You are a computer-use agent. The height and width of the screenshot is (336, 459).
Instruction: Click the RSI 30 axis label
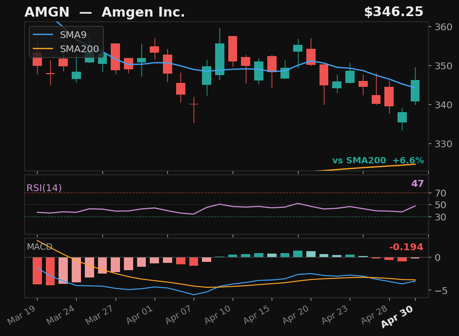440,217
